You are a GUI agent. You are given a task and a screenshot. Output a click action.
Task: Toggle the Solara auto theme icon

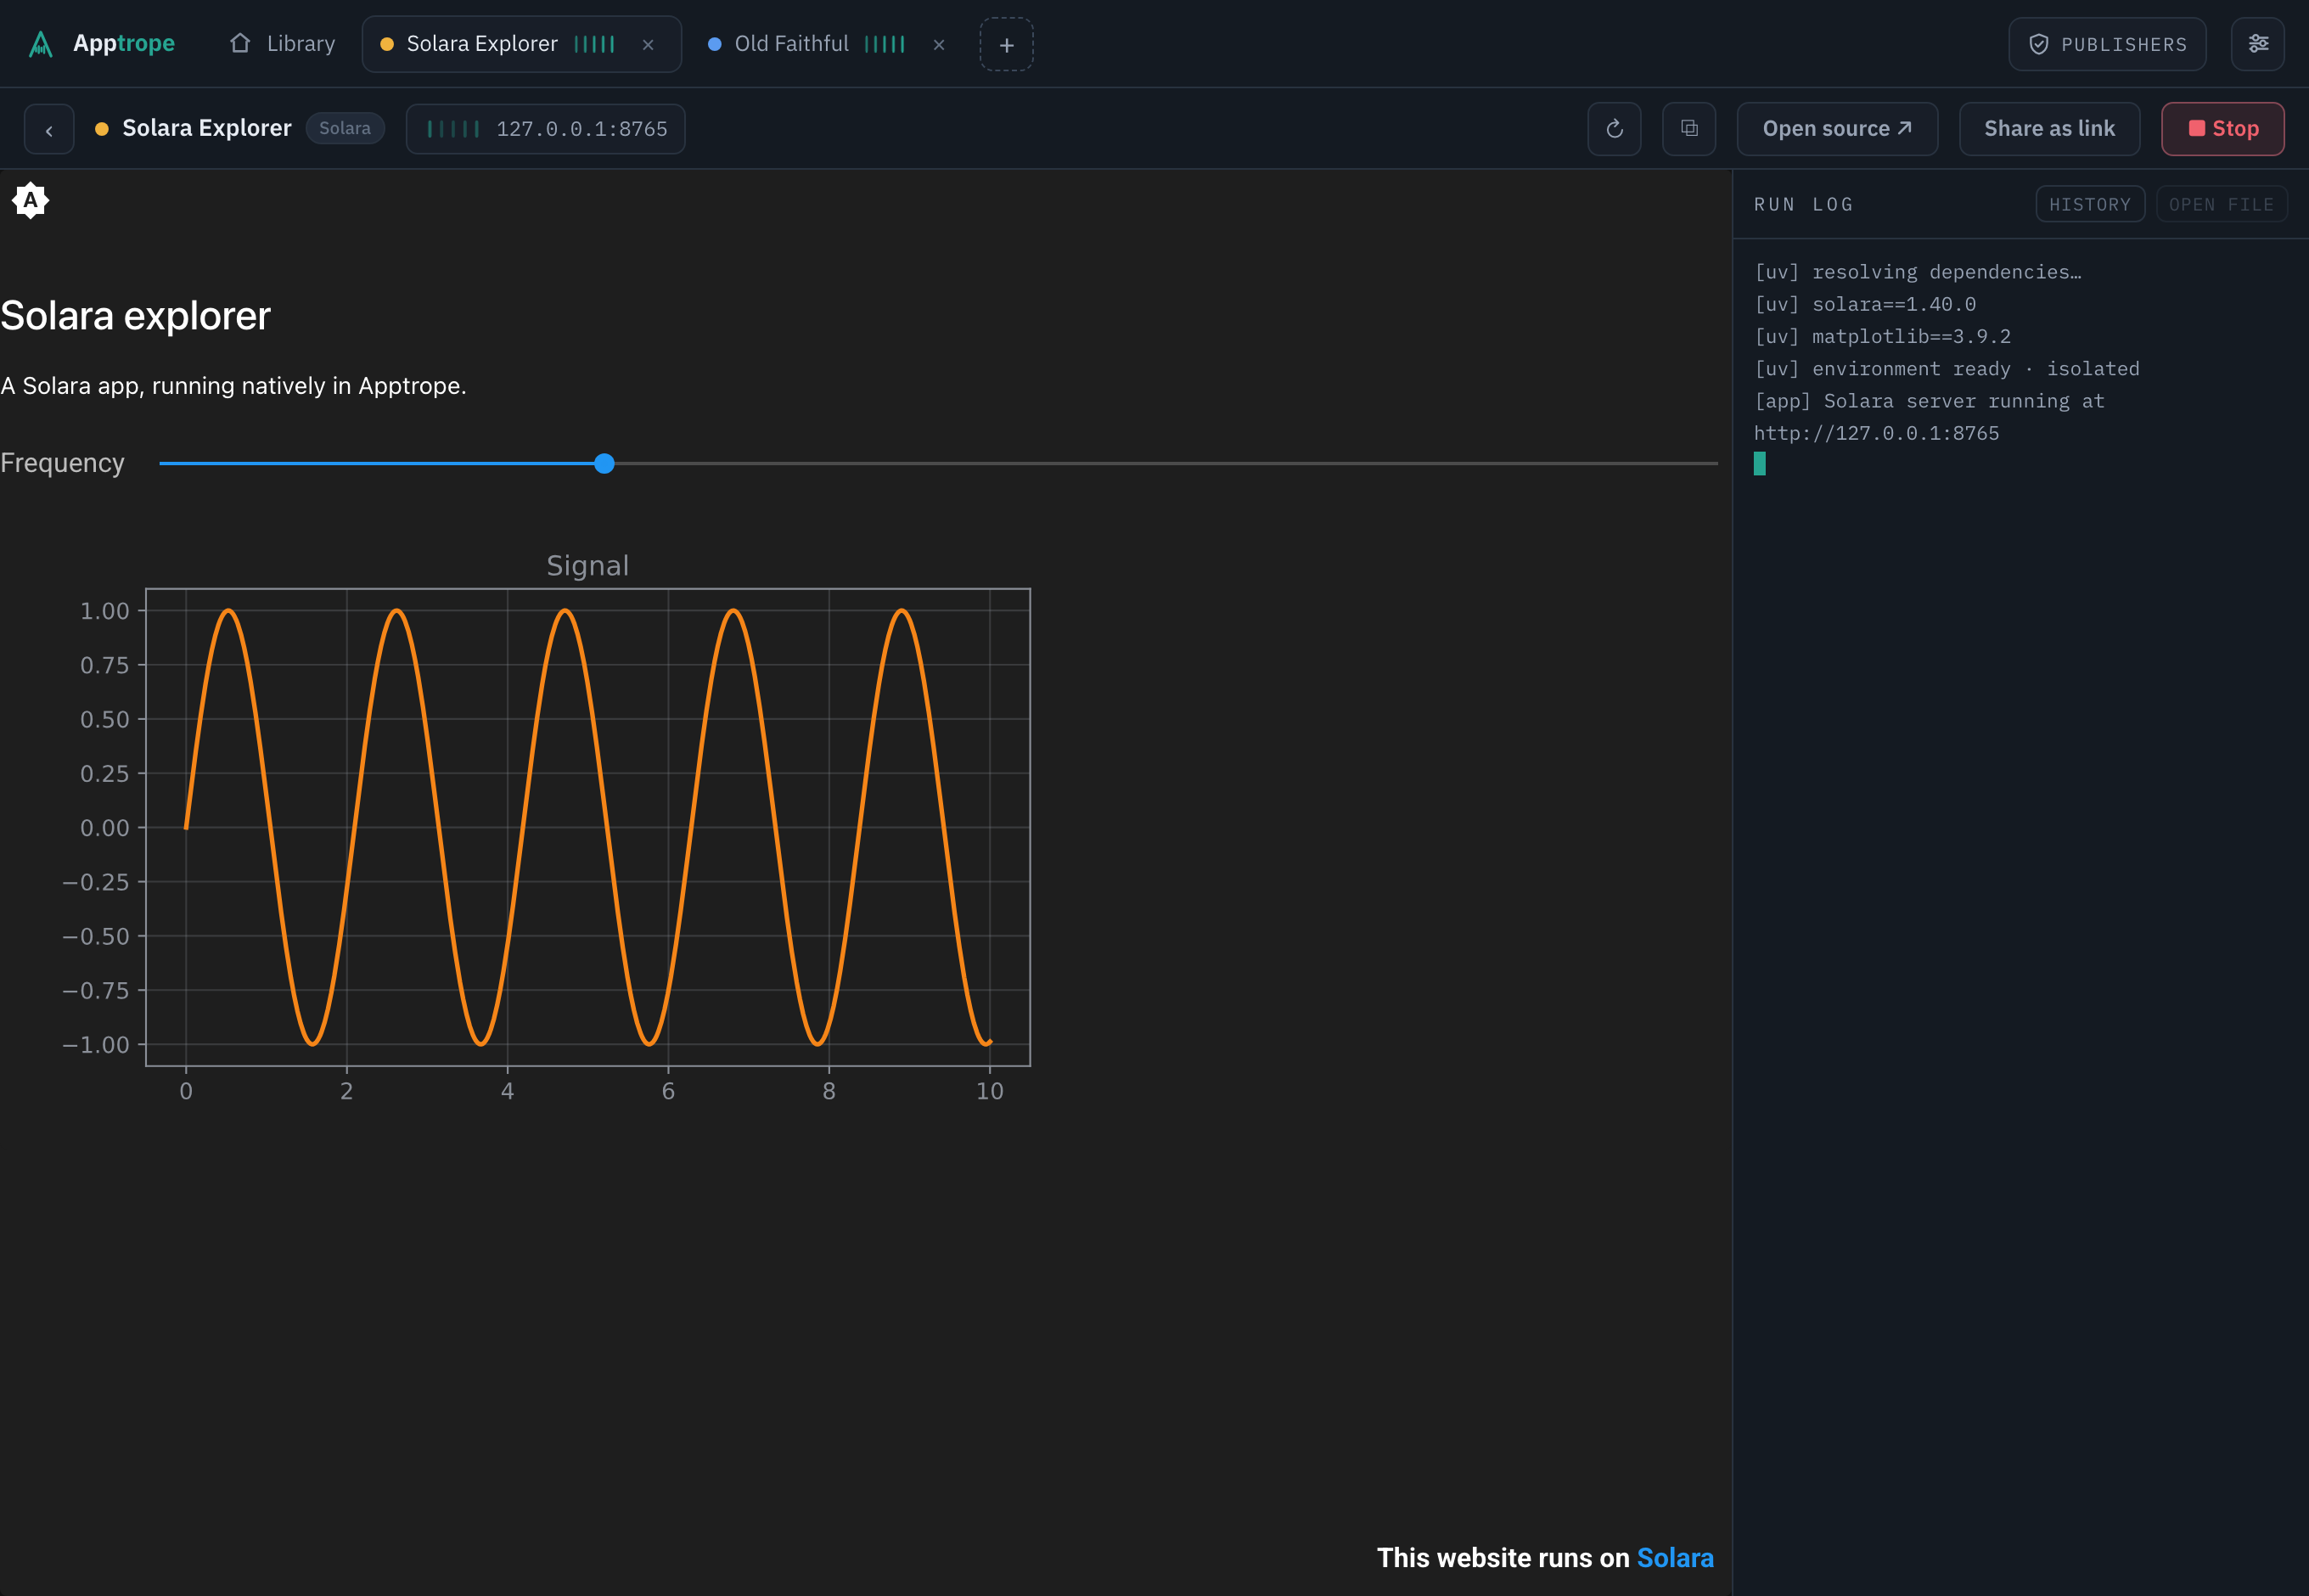point(31,201)
